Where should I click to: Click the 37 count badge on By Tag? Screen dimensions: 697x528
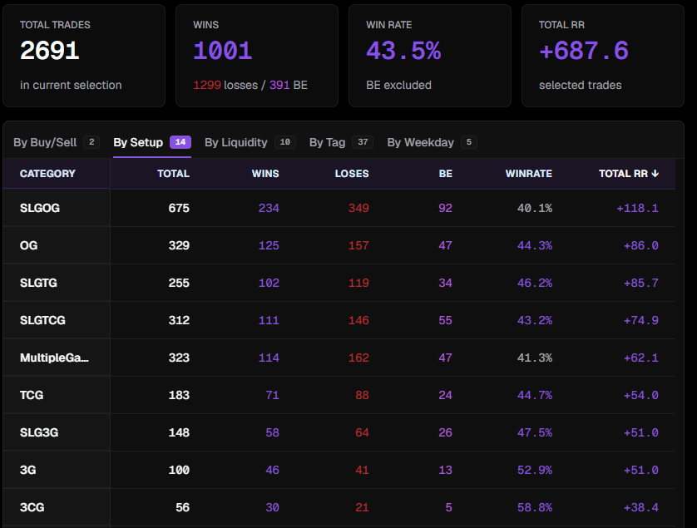pos(363,142)
